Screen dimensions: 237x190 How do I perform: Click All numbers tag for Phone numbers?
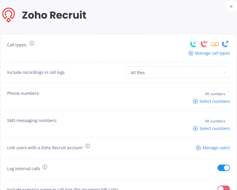[x=215, y=94]
